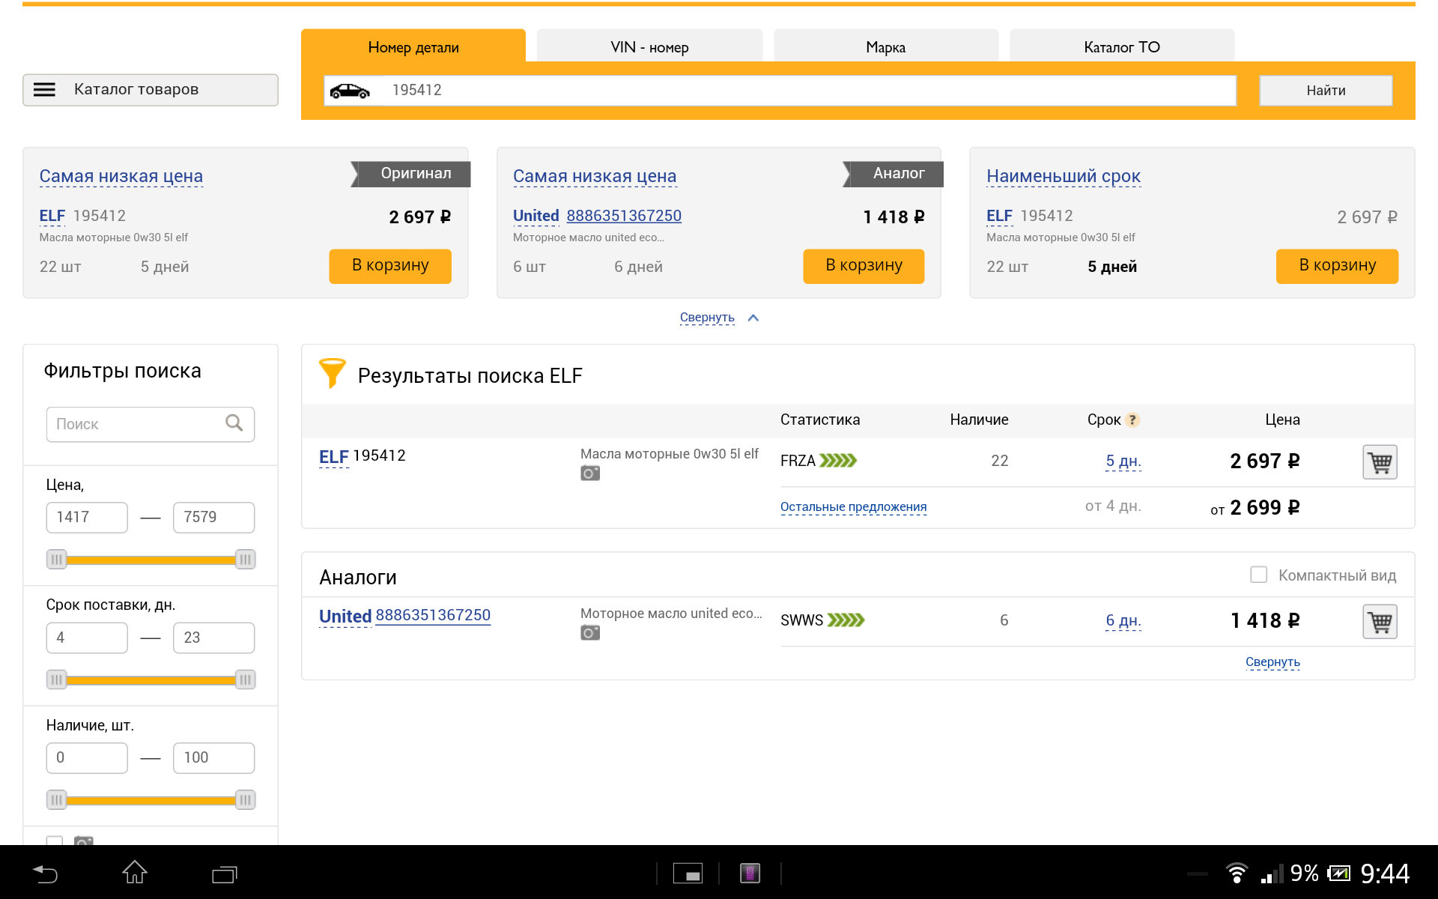Open Наименьший срок card heading
Screen dimensions: 1438x899
click(1064, 177)
